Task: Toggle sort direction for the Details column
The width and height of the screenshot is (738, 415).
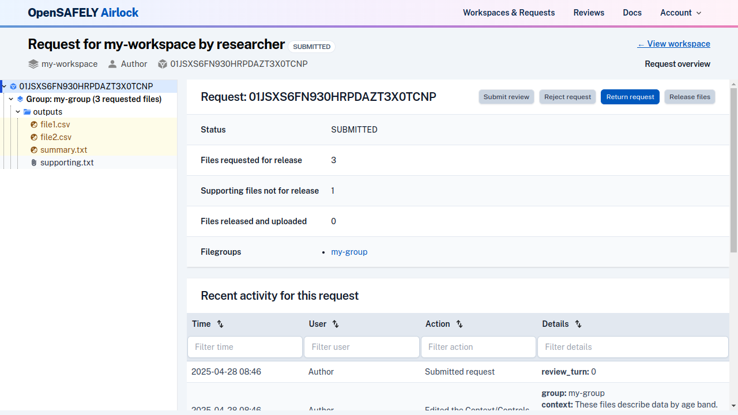Action: tap(578, 324)
